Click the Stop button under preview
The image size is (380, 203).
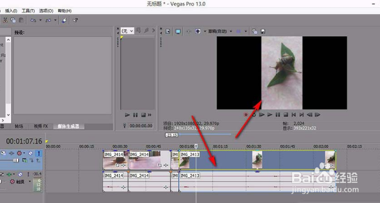pos(286,114)
